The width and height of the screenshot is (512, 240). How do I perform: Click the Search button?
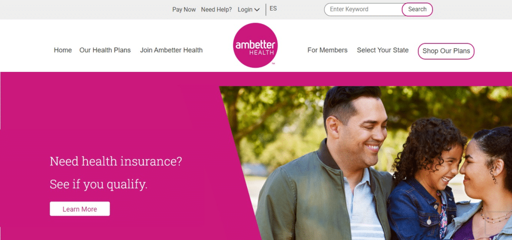coord(417,9)
